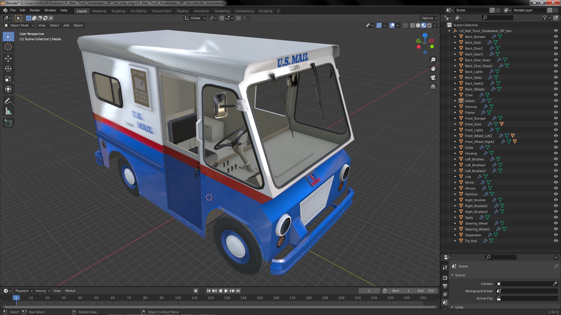Viewport: 561px width, 315px height.
Task: Click the Start frame value field
Action: [x=400, y=291]
